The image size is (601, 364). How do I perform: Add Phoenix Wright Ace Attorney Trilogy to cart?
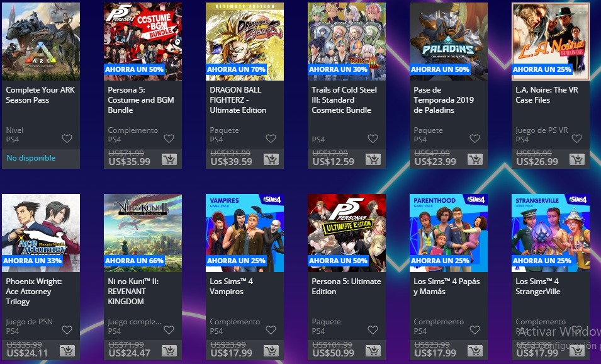coord(67,350)
